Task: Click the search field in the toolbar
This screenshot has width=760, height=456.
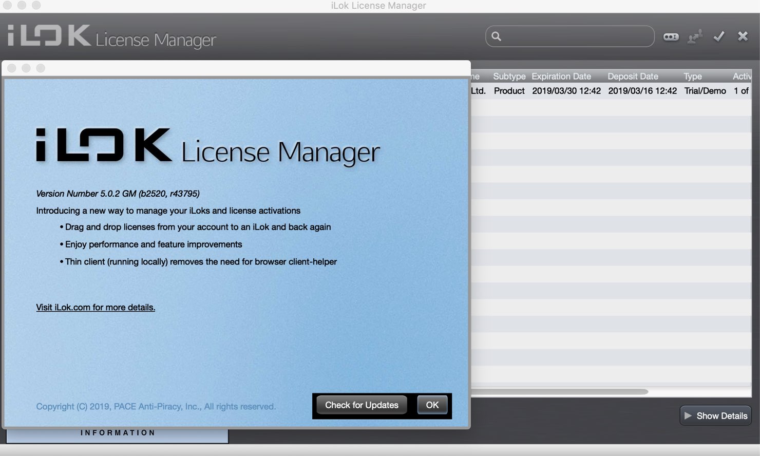Action: (570, 36)
